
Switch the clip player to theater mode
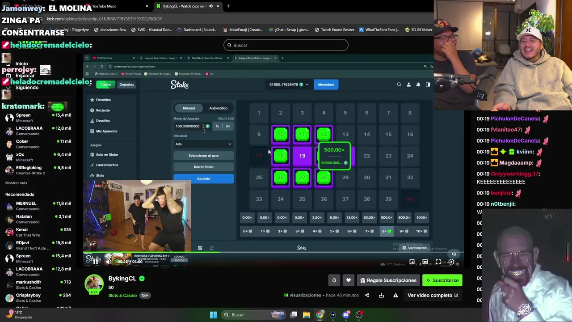tap(425, 262)
